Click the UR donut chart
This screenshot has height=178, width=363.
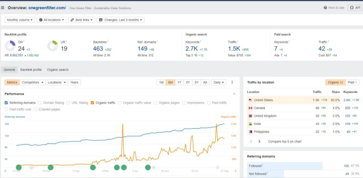(52, 46)
